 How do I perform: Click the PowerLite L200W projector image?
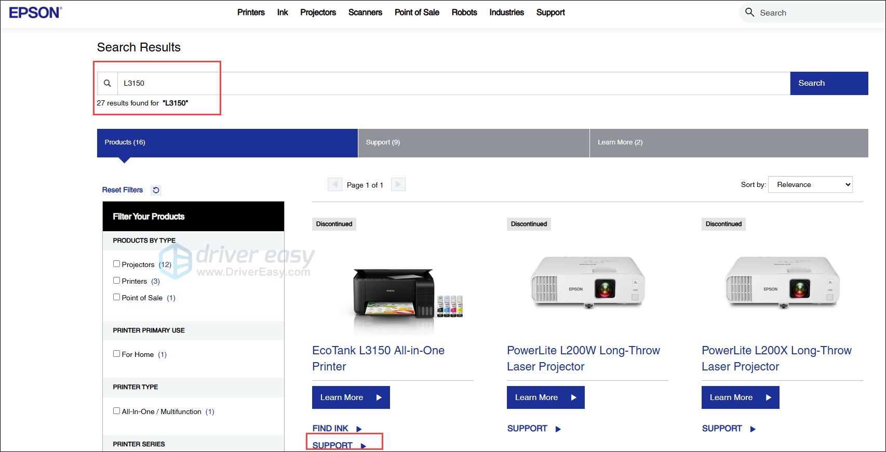[587, 282]
